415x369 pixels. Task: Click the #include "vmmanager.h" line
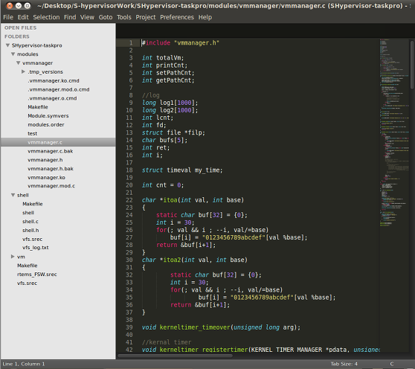pyautogui.click(x=181, y=42)
